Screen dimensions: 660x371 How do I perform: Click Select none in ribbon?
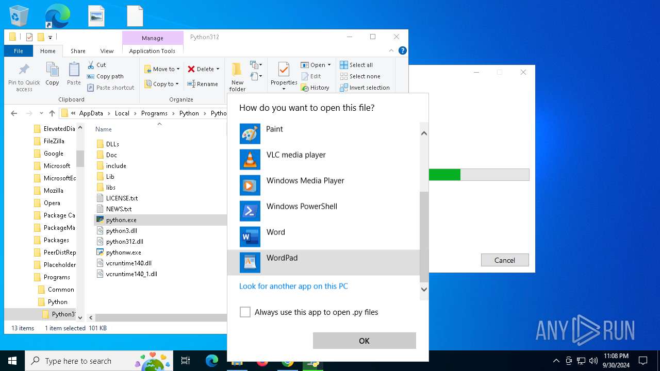360,76
